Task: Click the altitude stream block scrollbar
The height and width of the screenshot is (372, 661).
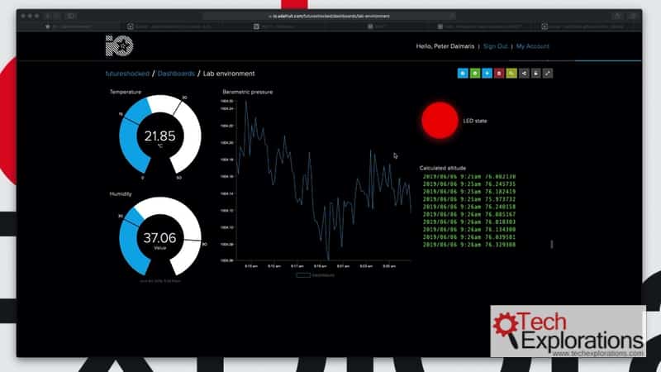Action: pyautogui.click(x=551, y=244)
